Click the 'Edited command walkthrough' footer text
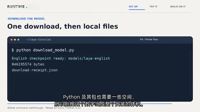The image size is (200, 112). point(44,108)
